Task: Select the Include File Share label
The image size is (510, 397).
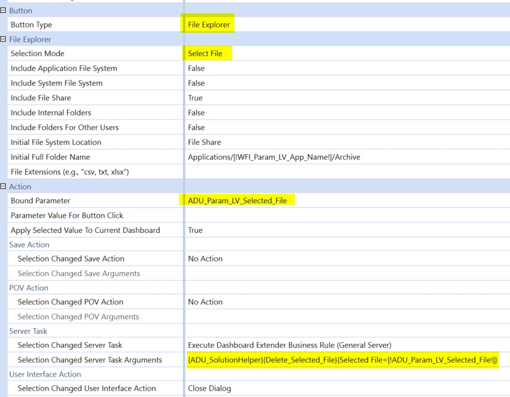Action: coord(41,98)
